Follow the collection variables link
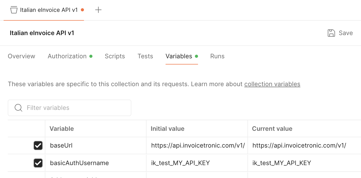The image size is (361, 178). point(272,84)
